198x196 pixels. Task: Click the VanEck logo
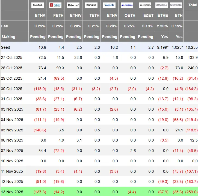[x=109, y=5]
